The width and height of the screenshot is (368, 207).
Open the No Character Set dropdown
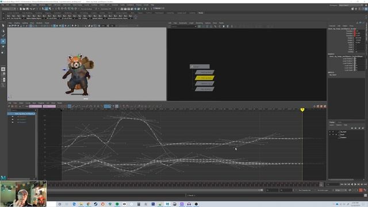(x=305, y=190)
